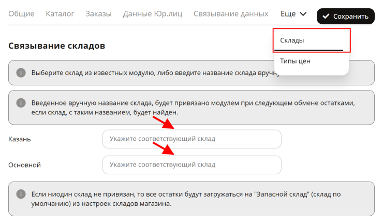Go to the Заказы tab
The height and width of the screenshot is (224, 383).
[x=98, y=13]
